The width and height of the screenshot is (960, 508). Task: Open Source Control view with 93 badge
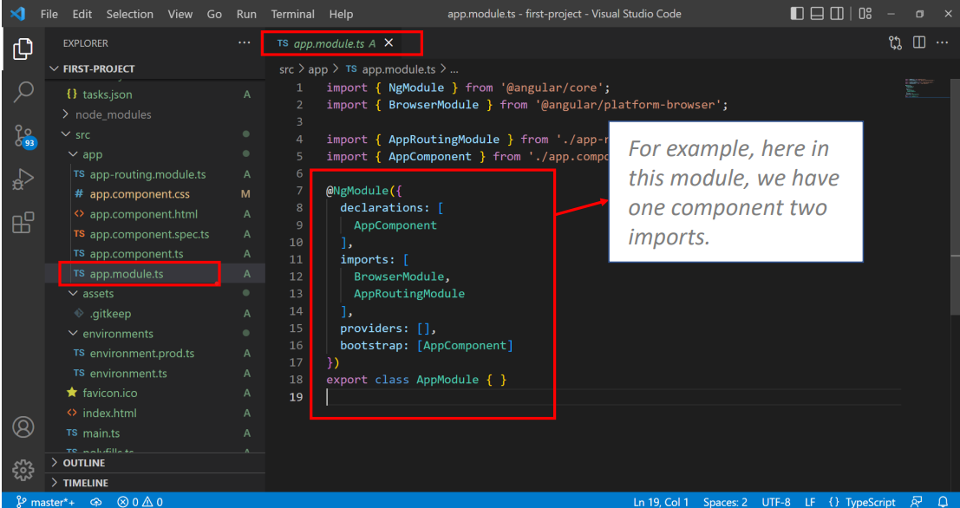[24, 136]
